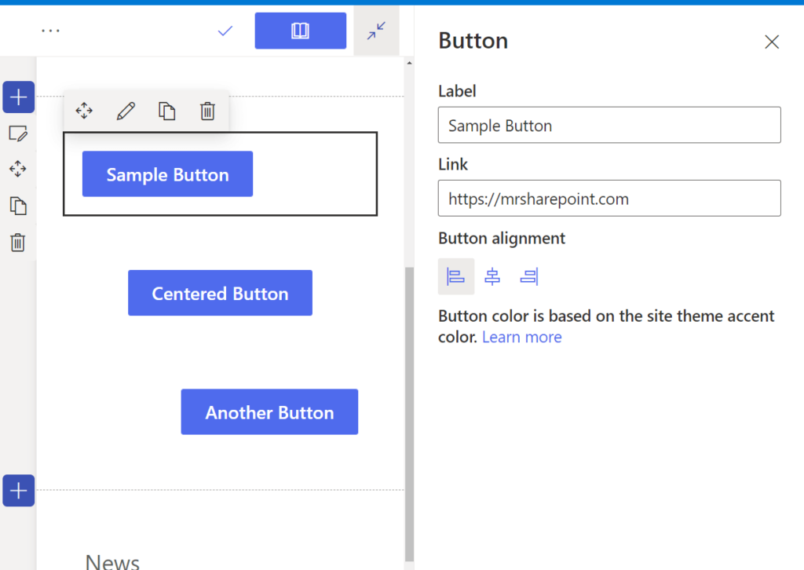The height and width of the screenshot is (570, 804).
Task: Add a new section with top plus button
Action: point(19,97)
